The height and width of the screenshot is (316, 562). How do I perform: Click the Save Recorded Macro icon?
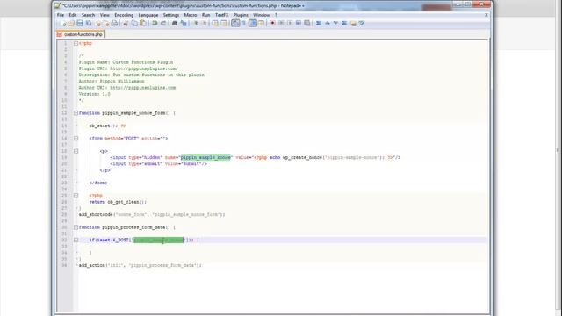(x=307, y=24)
